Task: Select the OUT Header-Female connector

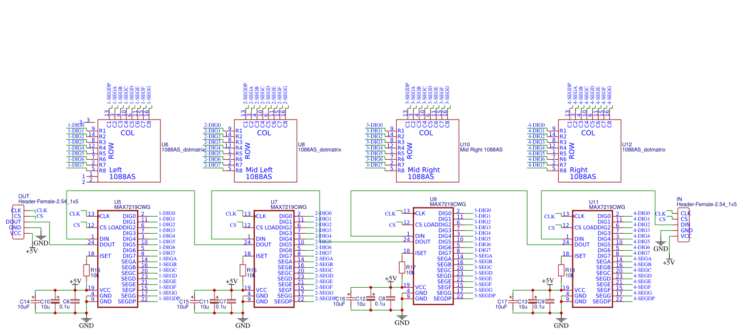Action: [18, 222]
